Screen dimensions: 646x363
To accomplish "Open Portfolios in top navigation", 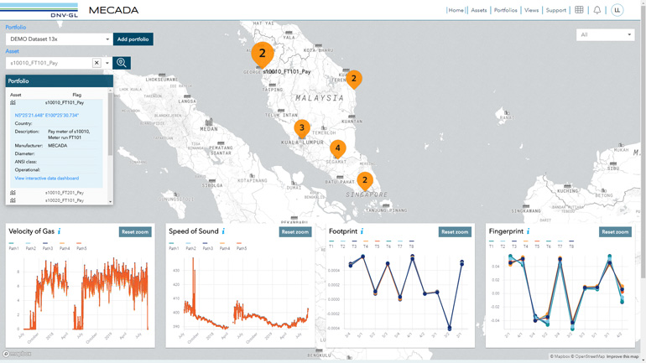I will pos(506,10).
